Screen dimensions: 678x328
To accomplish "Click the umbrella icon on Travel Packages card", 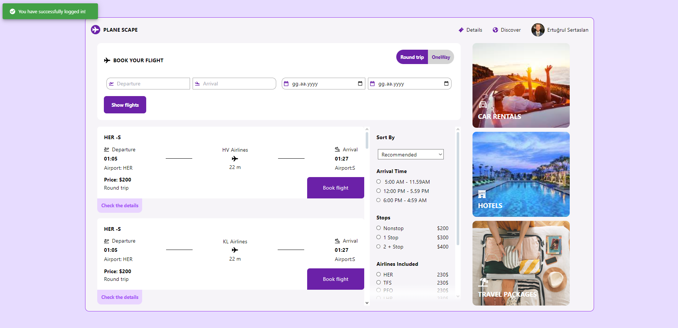I will (x=483, y=282).
